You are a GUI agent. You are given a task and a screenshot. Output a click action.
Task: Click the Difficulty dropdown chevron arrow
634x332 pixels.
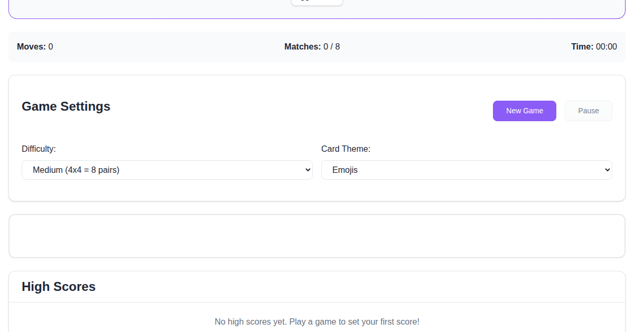pyautogui.click(x=308, y=170)
